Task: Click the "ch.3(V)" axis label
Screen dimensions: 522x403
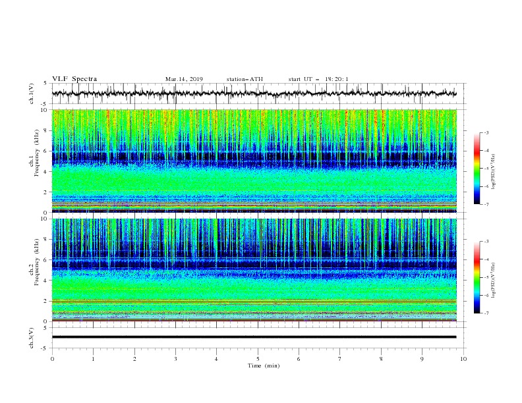Action: (x=32, y=338)
